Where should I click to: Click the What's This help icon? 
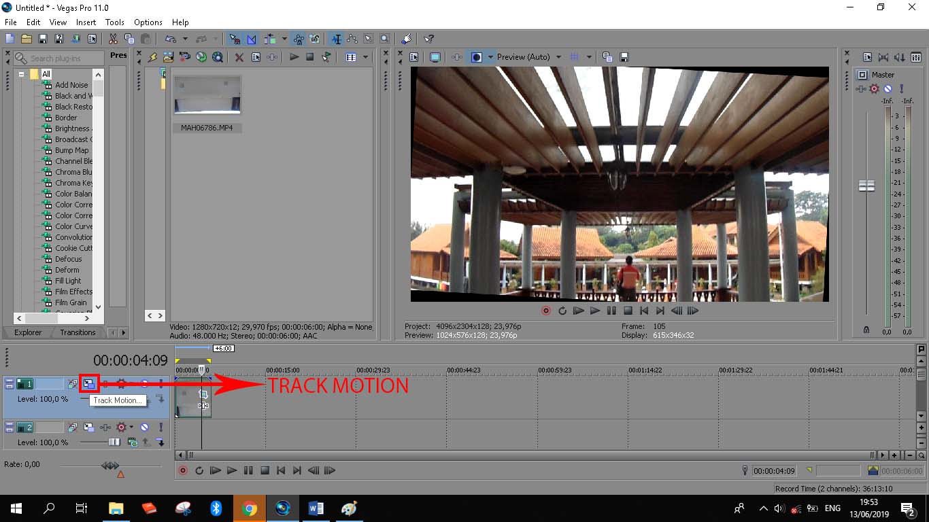tap(428, 39)
